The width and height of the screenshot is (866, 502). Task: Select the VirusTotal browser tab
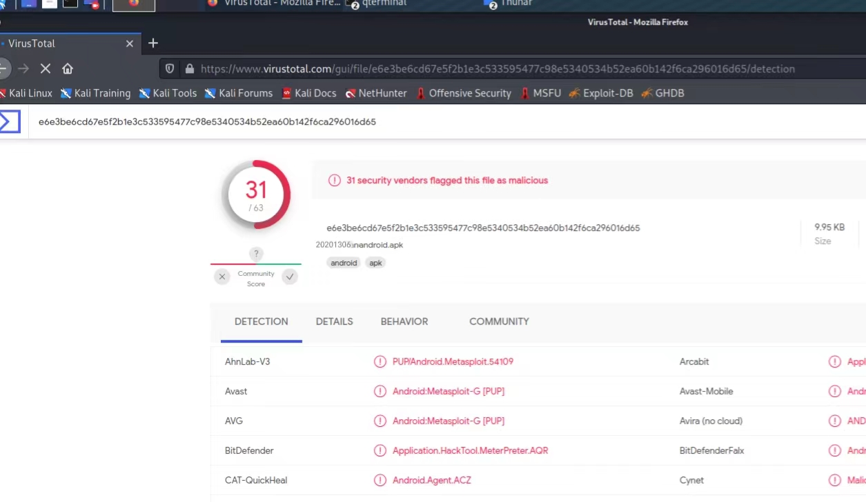point(69,43)
